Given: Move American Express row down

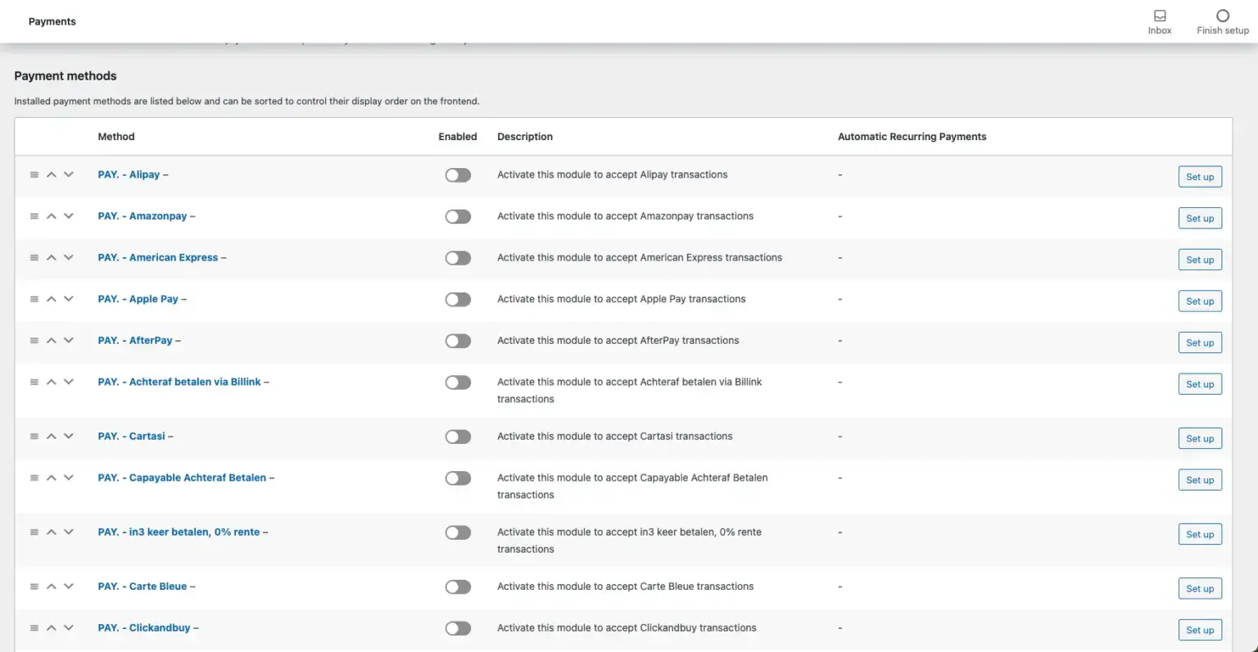Looking at the screenshot, I should point(69,257).
